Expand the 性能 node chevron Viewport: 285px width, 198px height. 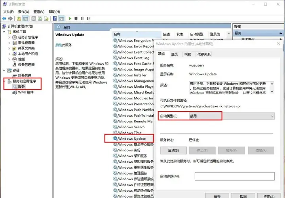coord(9,59)
